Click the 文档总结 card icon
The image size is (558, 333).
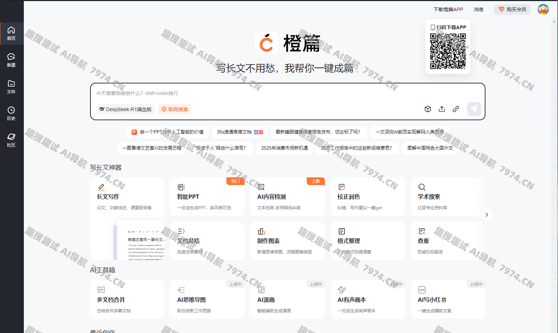point(181,231)
